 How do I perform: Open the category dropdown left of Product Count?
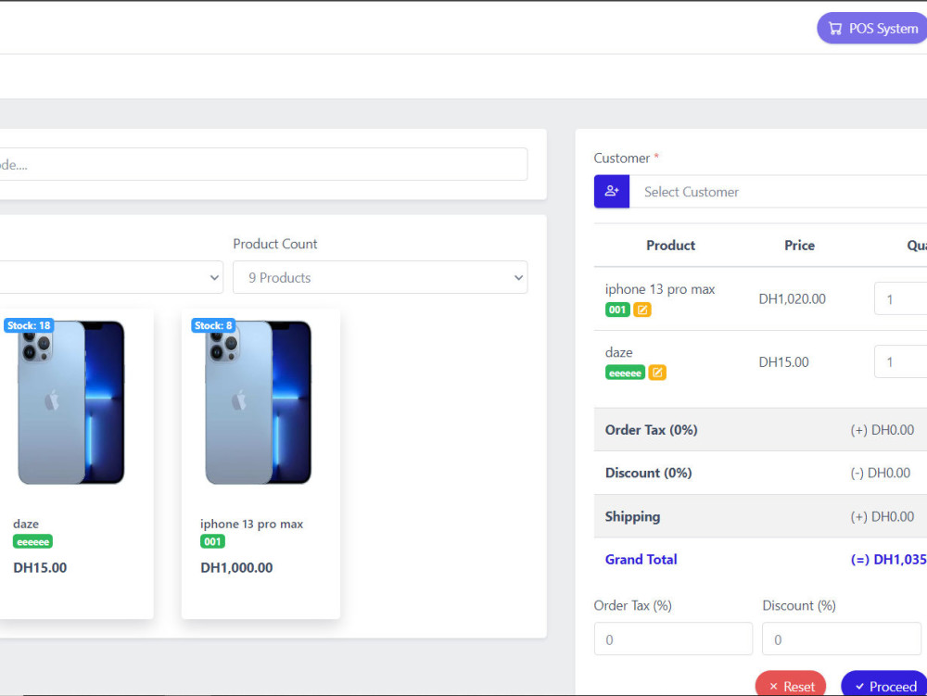pyautogui.click(x=111, y=277)
